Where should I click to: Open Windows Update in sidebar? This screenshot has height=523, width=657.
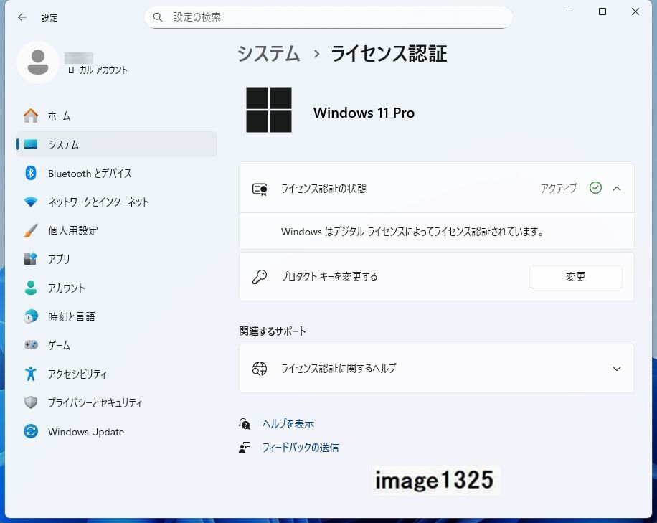(116, 431)
